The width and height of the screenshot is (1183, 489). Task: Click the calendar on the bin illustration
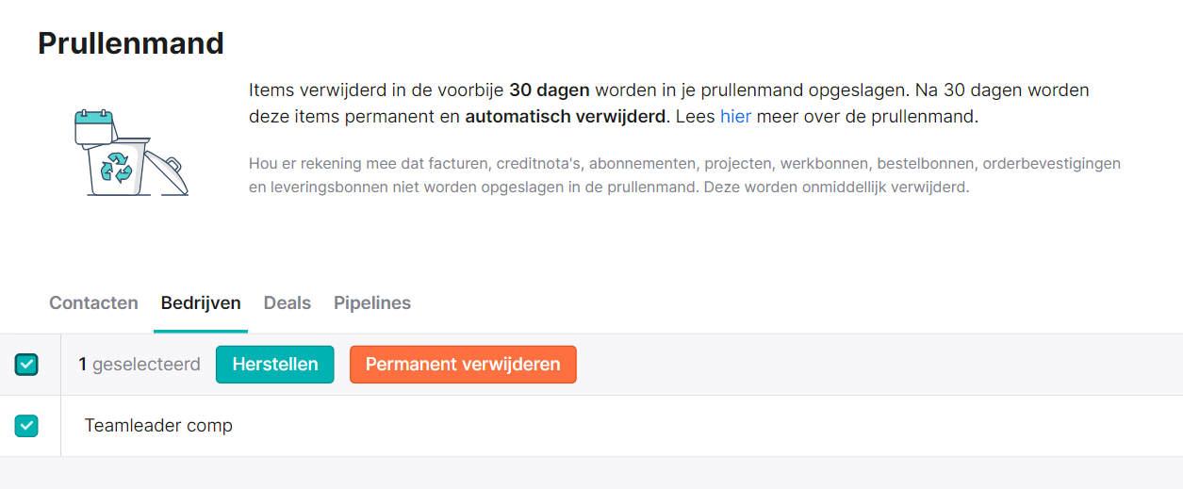point(94,127)
